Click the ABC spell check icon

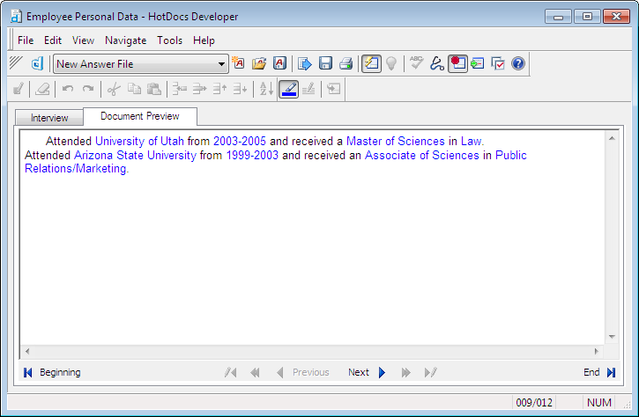[416, 63]
